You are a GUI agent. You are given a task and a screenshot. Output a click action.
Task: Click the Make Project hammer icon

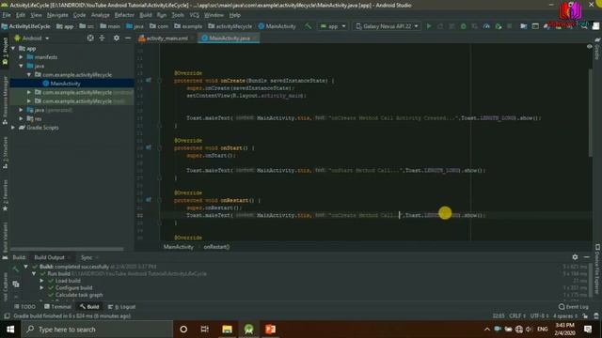308,26
